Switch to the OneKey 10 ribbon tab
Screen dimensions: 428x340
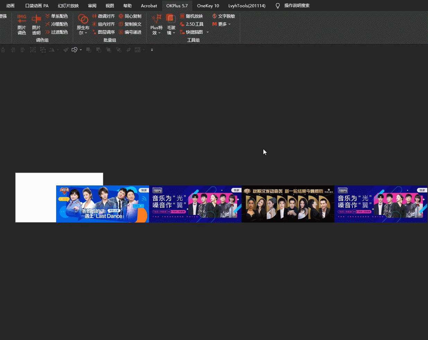pos(208,6)
